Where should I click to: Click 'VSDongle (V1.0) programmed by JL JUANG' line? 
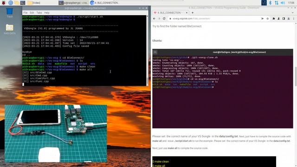(x=53, y=28)
